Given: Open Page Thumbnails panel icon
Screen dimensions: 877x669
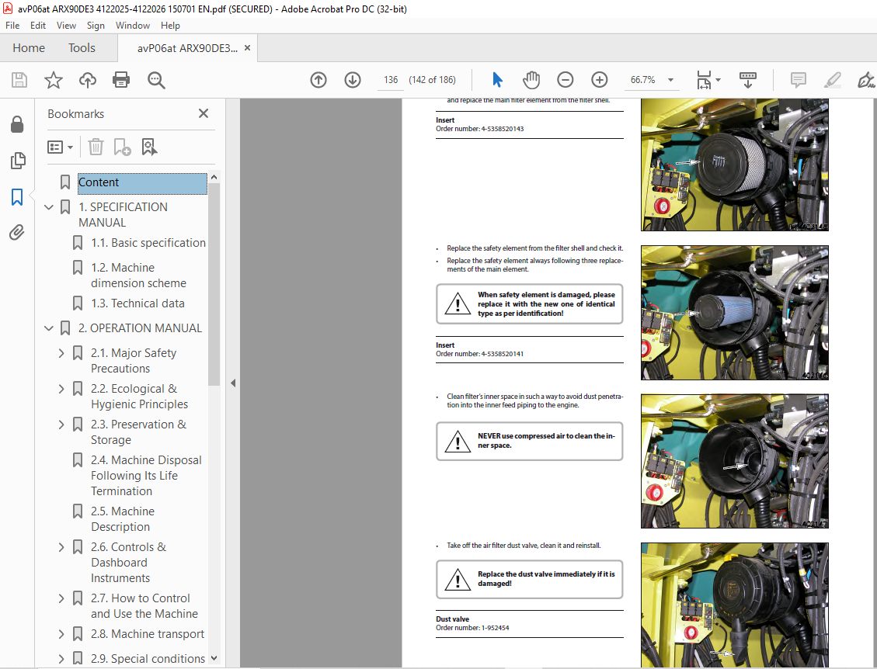Looking at the screenshot, I should [17, 161].
